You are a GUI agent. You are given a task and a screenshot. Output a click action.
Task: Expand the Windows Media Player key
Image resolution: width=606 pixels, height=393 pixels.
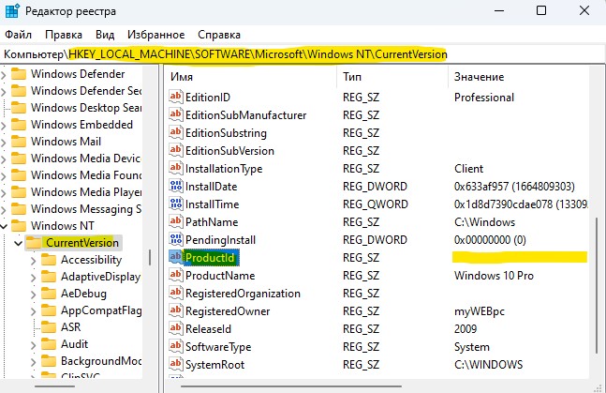(x=4, y=192)
